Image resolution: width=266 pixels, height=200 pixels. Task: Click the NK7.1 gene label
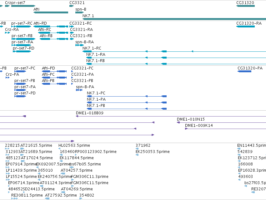88,16
